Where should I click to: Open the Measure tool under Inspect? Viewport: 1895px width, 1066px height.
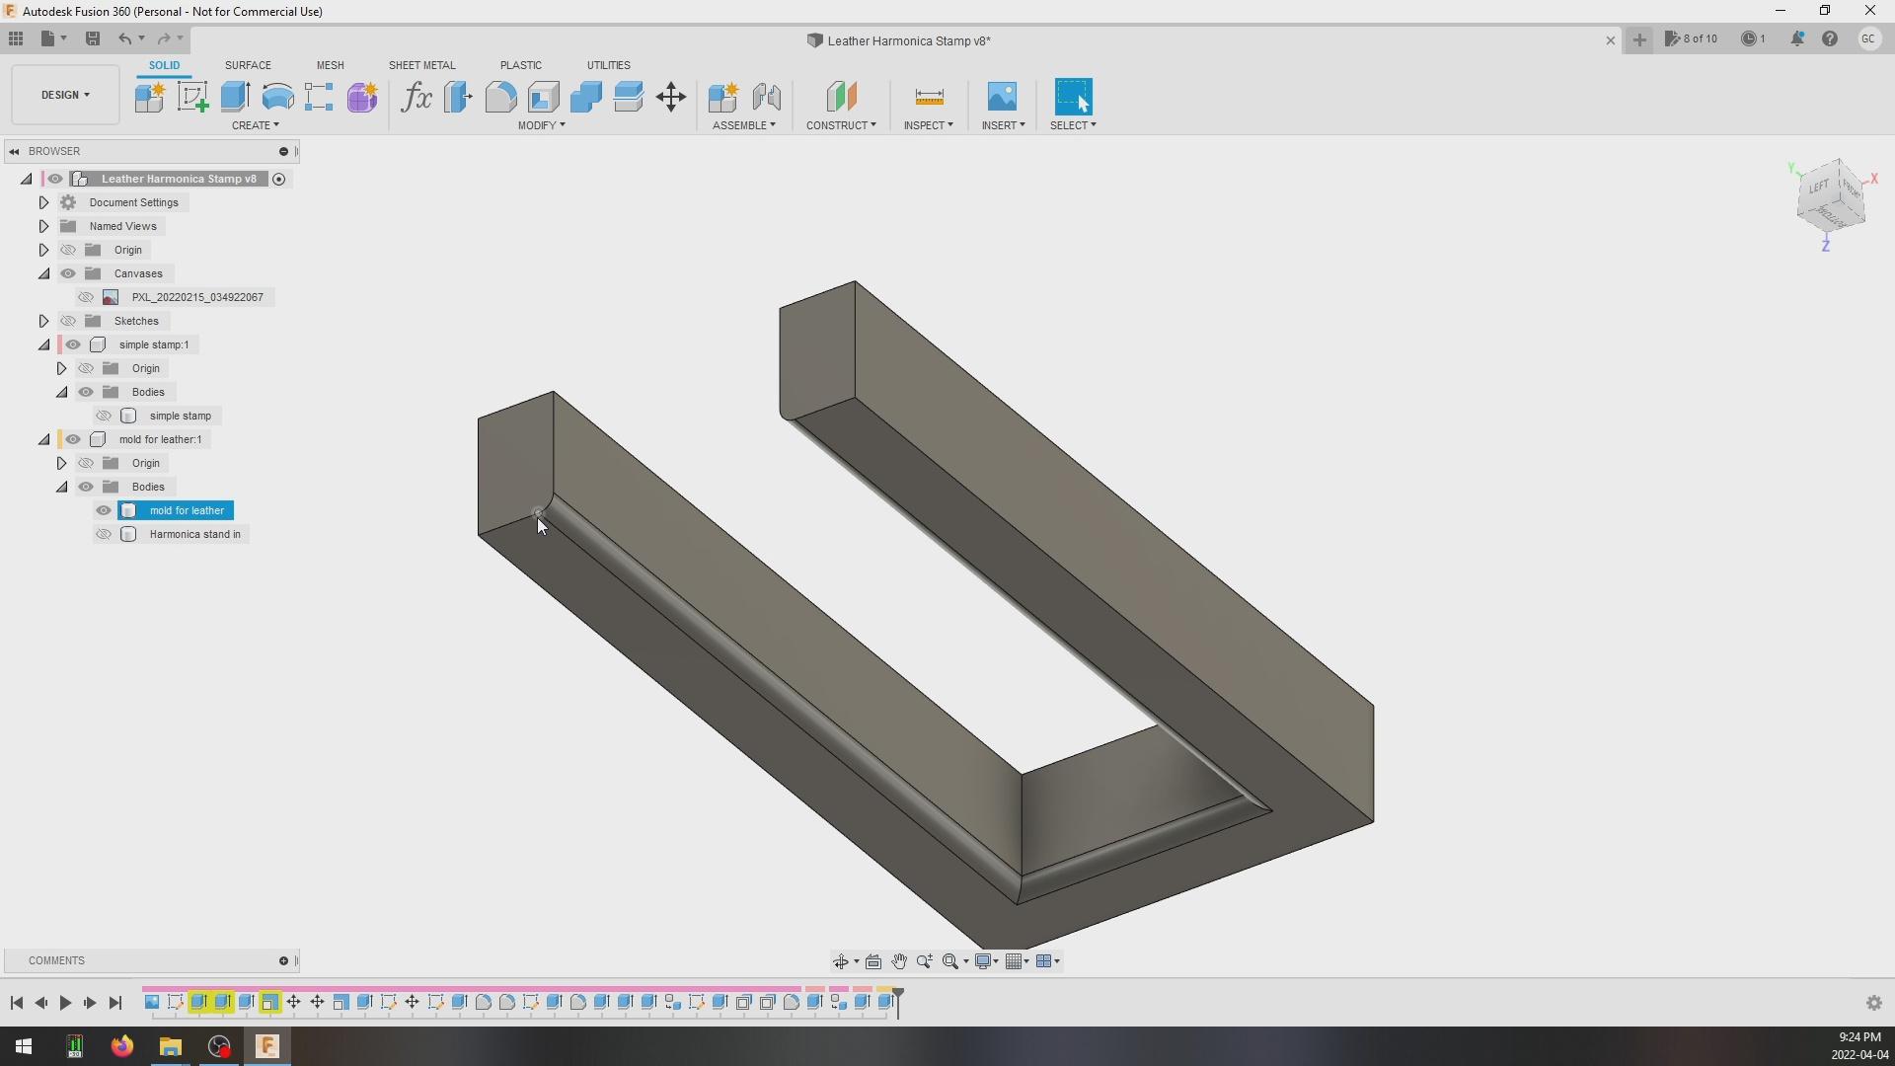(929, 97)
